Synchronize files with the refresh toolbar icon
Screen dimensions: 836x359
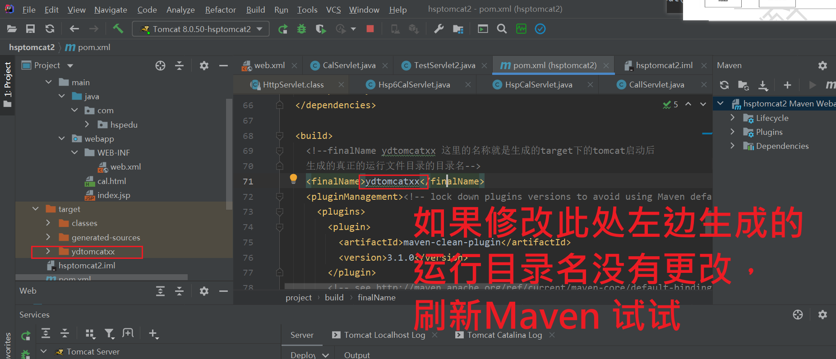coord(50,29)
